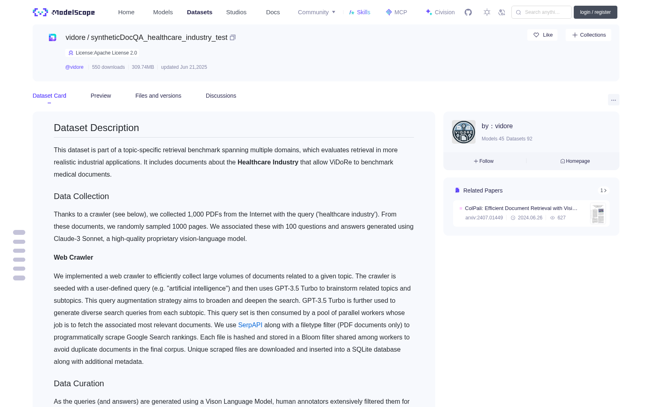Click the "550 downloads" count

pyautogui.click(x=108, y=67)
